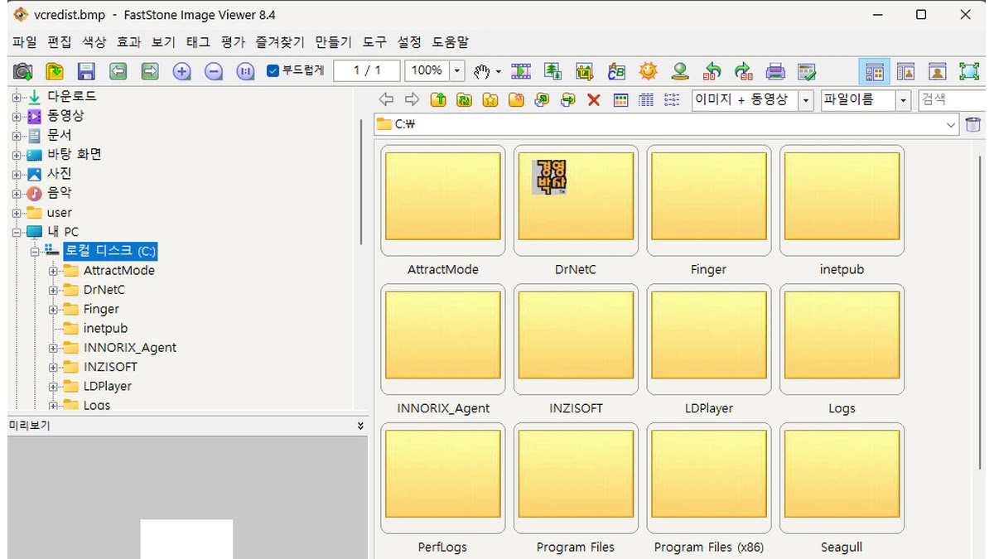Open the 효과 menu

coord(128,42)
